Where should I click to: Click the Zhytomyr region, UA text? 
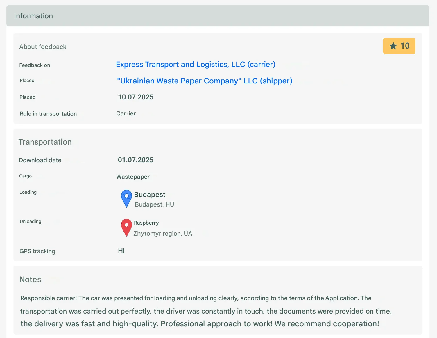pos(163,234)
